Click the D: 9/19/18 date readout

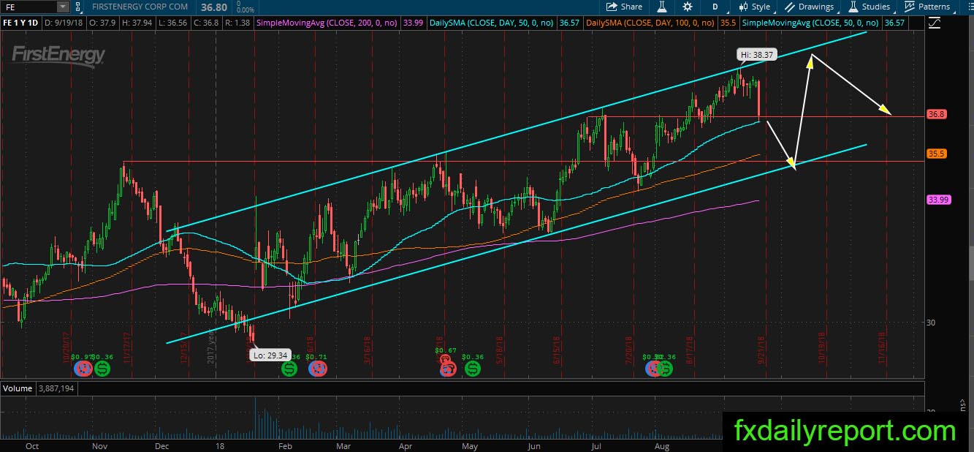64,23
